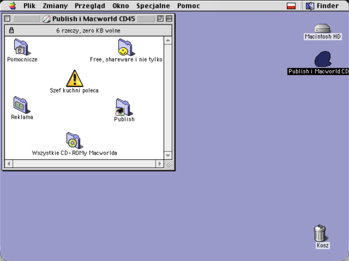This screenshot has height=261, width=349.
Task: Open the Apple menu icon
Action: click(13, 5)
